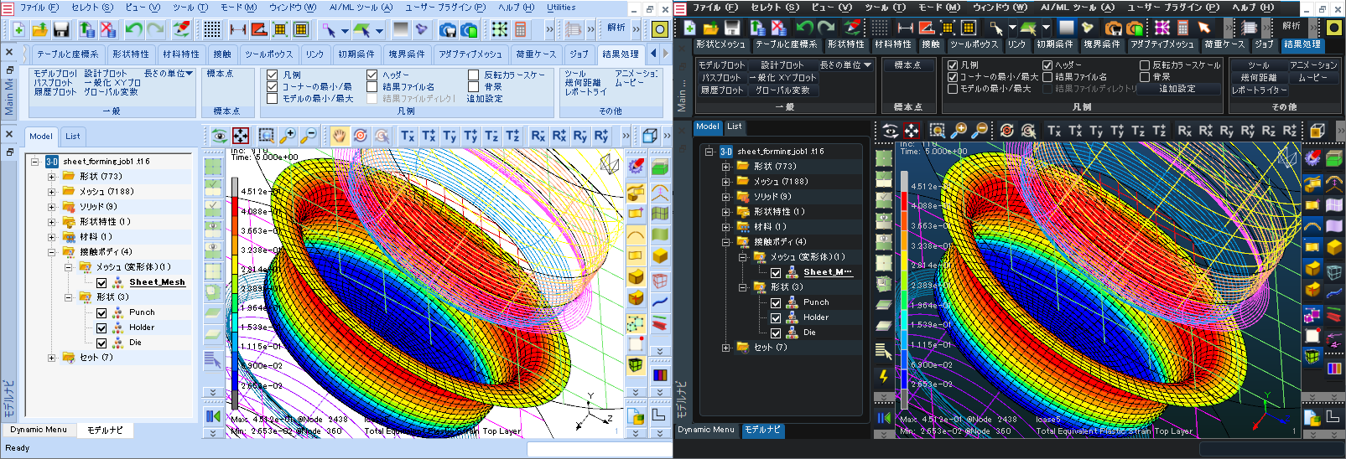Enable モデルの最小/最大 checkbox in the dark-theme ribbon

tap(953, 88)
